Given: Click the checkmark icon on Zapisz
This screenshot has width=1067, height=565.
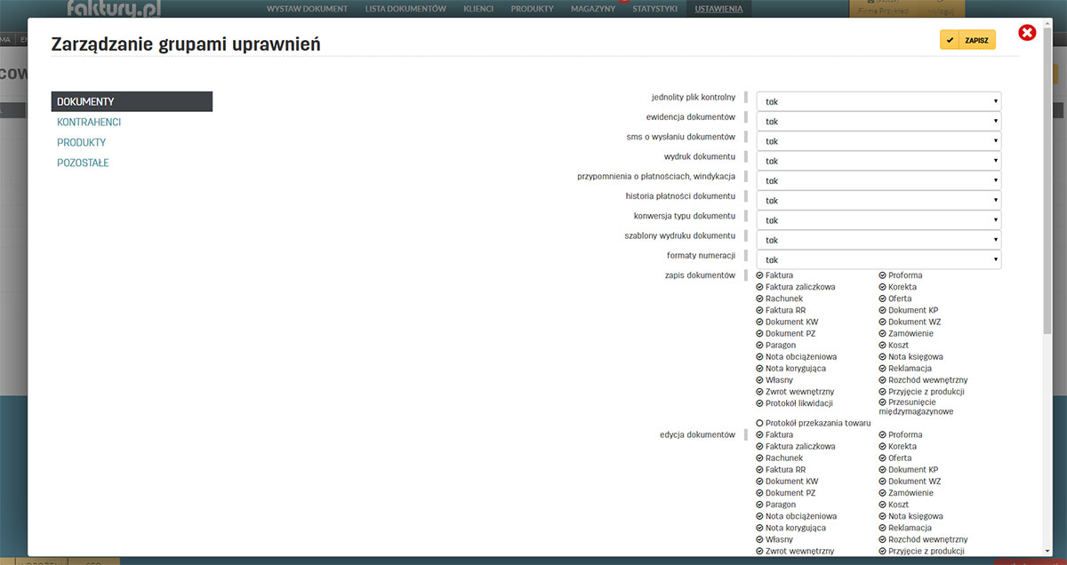Looking at the screenshot, I should click(x=951, y=40).
